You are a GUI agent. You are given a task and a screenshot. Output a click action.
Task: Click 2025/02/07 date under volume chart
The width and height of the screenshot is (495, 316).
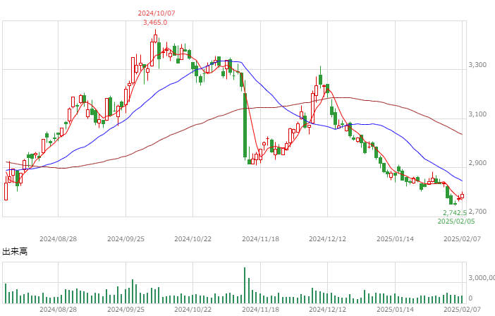pyautogui.click(x=462, y=310)
